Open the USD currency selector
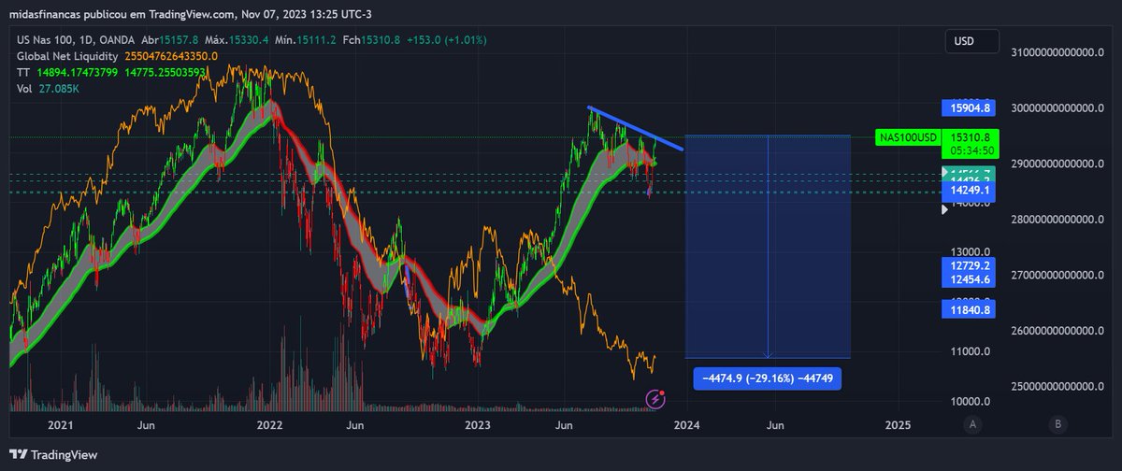This screenshot has height=471, width=1122. pyautogui.click(x=971, y=41)
